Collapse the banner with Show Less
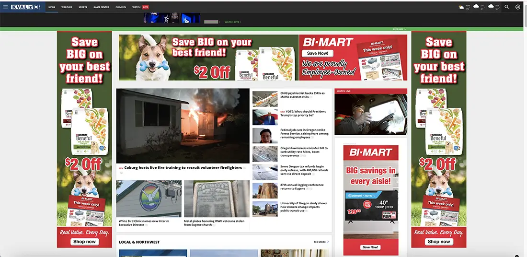The width and height of the screenshot is (527, 257). (399, 29)
